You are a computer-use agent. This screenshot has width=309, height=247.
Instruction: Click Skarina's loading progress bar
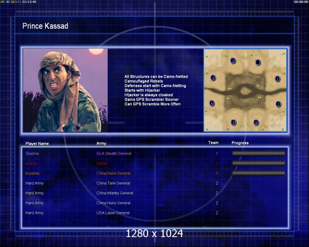click(x=259, y=153)
